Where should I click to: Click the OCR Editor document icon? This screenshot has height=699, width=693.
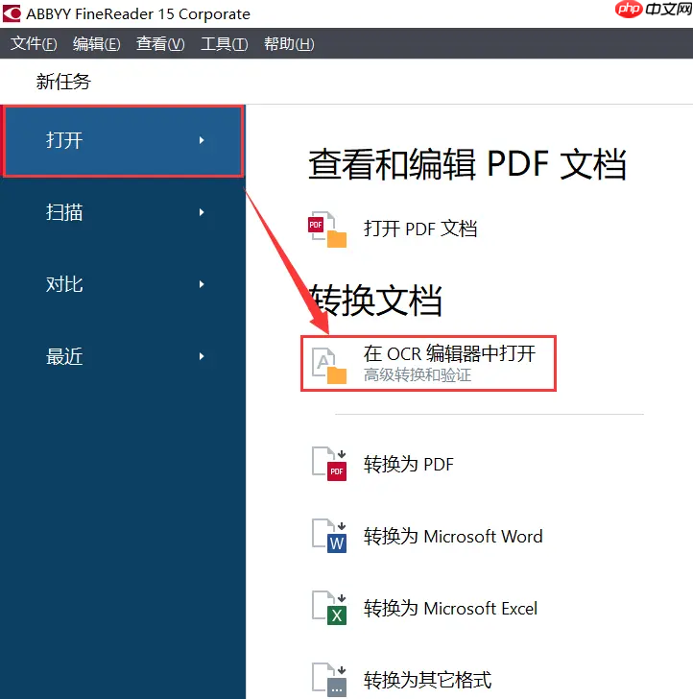[329, 365]
